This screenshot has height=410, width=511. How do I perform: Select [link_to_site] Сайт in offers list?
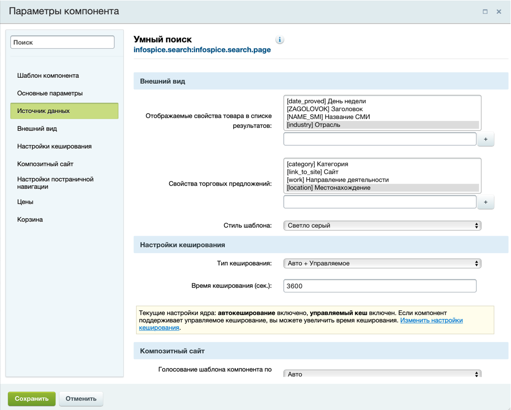(312, 172)
